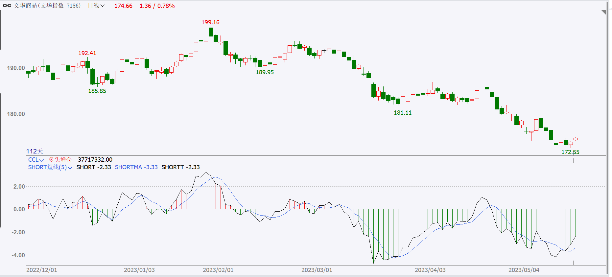Click the 0.00 indicator axis label
Image resolution: width=612 pixels, height=277 pixels.
pos(19,209)
